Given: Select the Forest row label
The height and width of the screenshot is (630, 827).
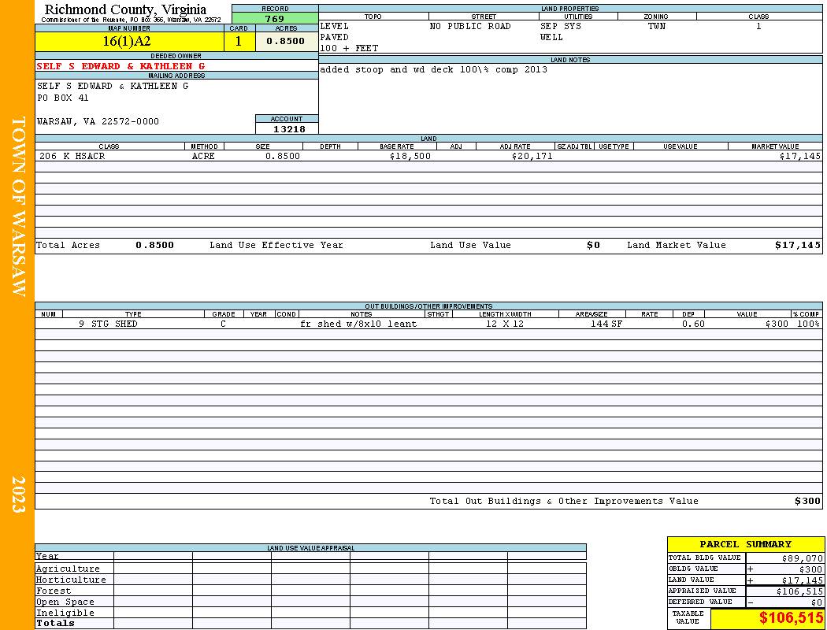Looking at the screenshot, I should point(54,591).
